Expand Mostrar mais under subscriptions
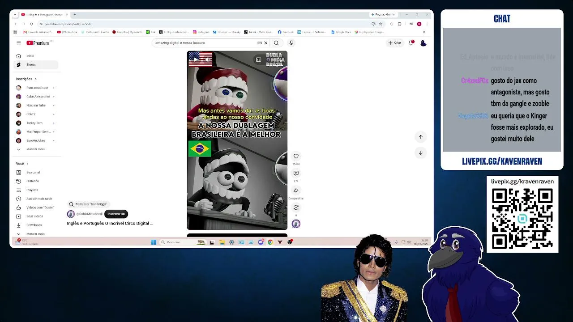This screenshot has height=322, width=573. click(35, 149)
